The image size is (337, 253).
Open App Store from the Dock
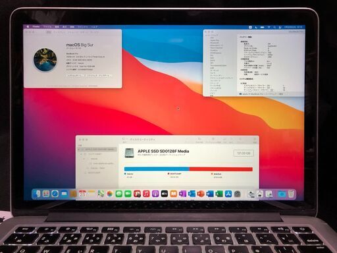228,194
